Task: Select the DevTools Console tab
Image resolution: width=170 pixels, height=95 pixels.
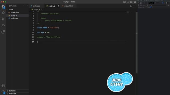Action: click(x=151, y=3)
